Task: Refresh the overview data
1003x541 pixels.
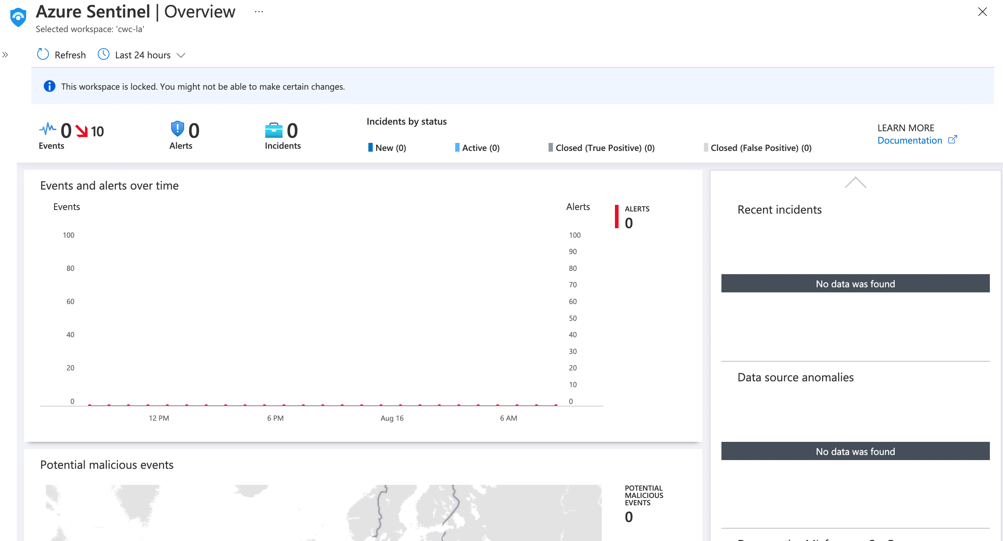Action: [x=62, y=54]
